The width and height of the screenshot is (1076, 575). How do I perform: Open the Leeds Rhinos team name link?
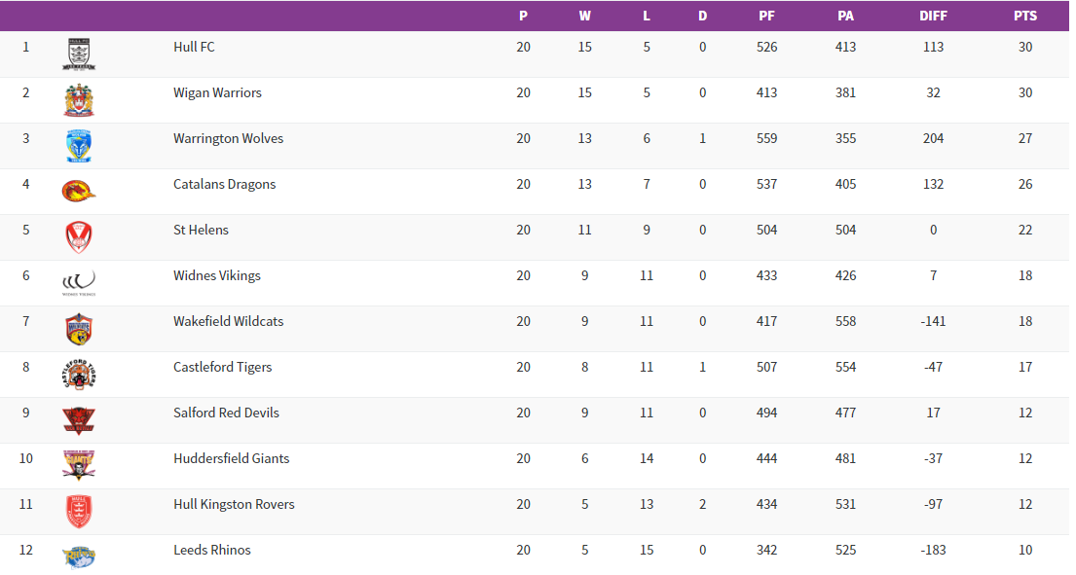(211, 550)
